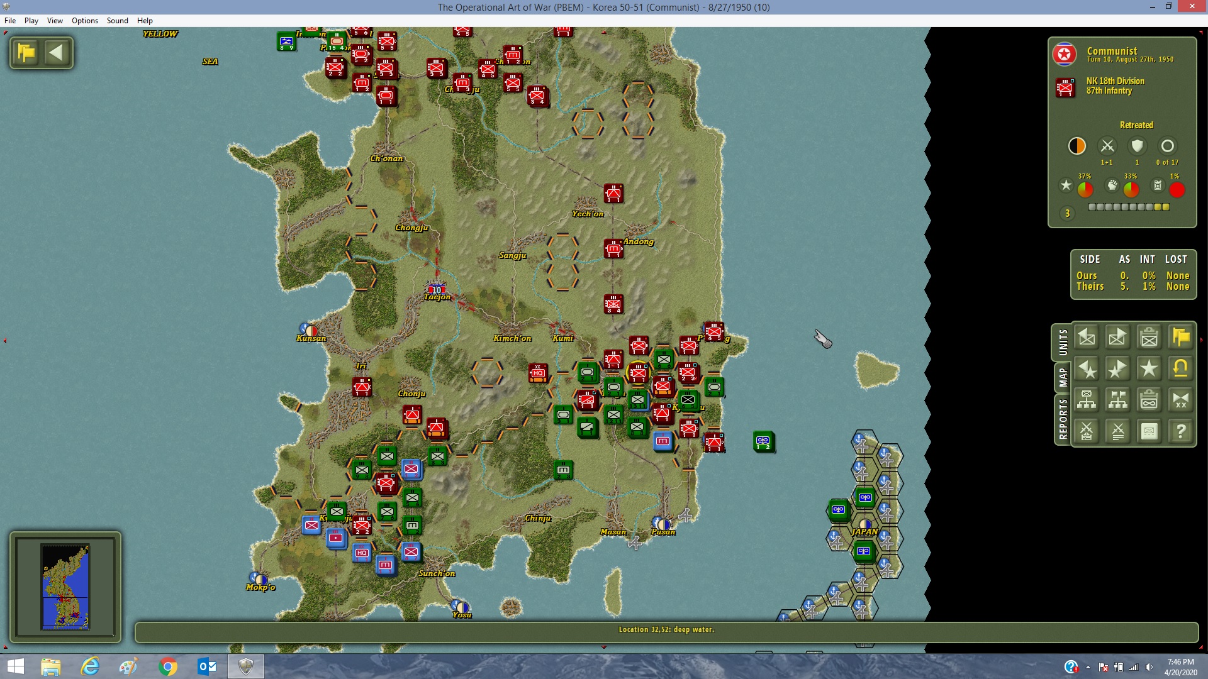Go to next formation star-arrow icon
1208x679 pixels.
click(1118, 369)
